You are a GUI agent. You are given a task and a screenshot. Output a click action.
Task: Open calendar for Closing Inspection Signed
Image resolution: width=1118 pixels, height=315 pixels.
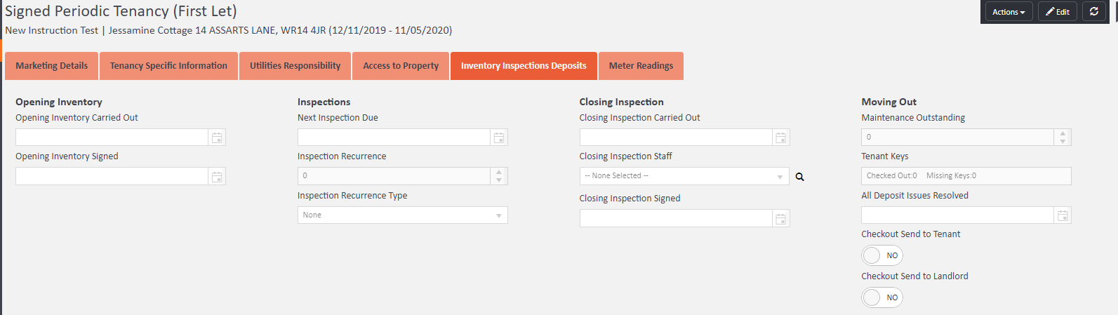pyautogui.click(x=780, y=219)
